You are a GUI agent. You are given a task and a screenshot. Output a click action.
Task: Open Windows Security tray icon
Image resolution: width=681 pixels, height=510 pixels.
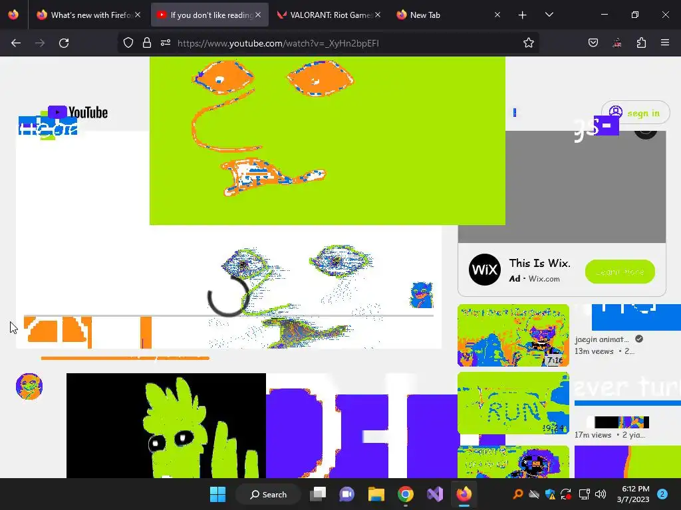(x=550, y=494)
